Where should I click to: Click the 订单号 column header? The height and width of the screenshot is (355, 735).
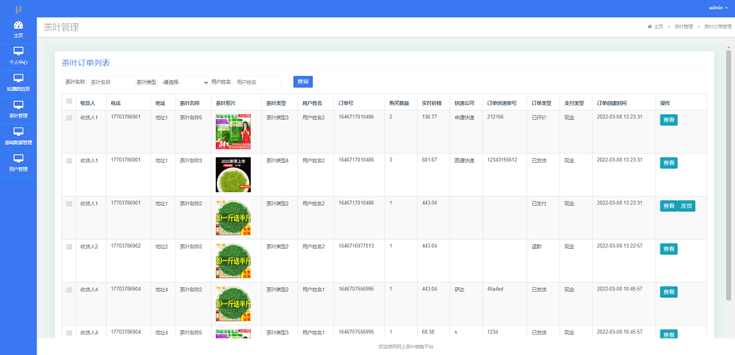click(x=345, y=103)
